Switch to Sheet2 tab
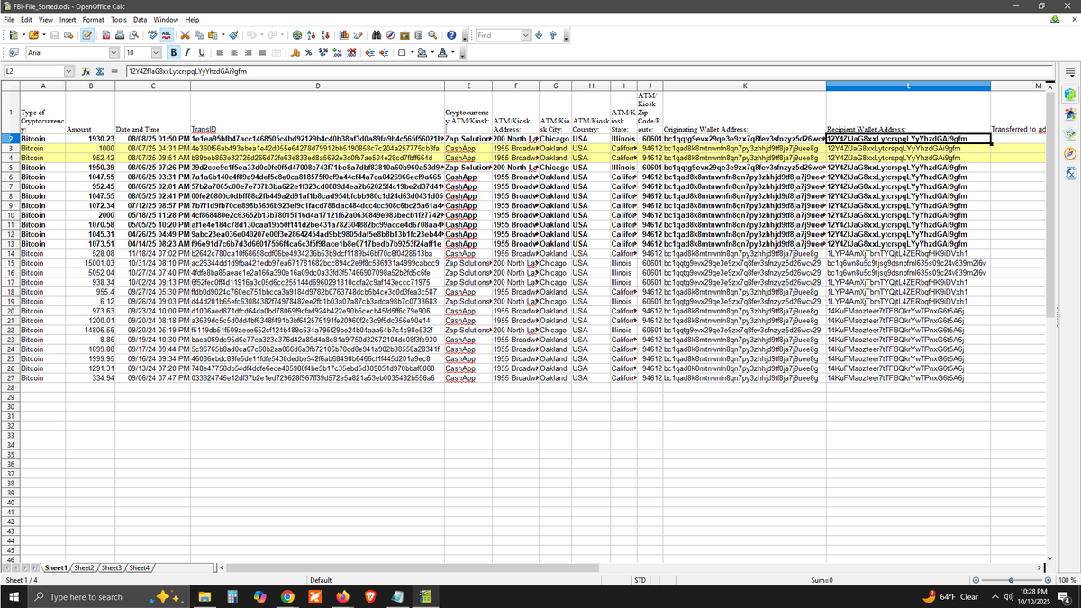 (83, 567)
